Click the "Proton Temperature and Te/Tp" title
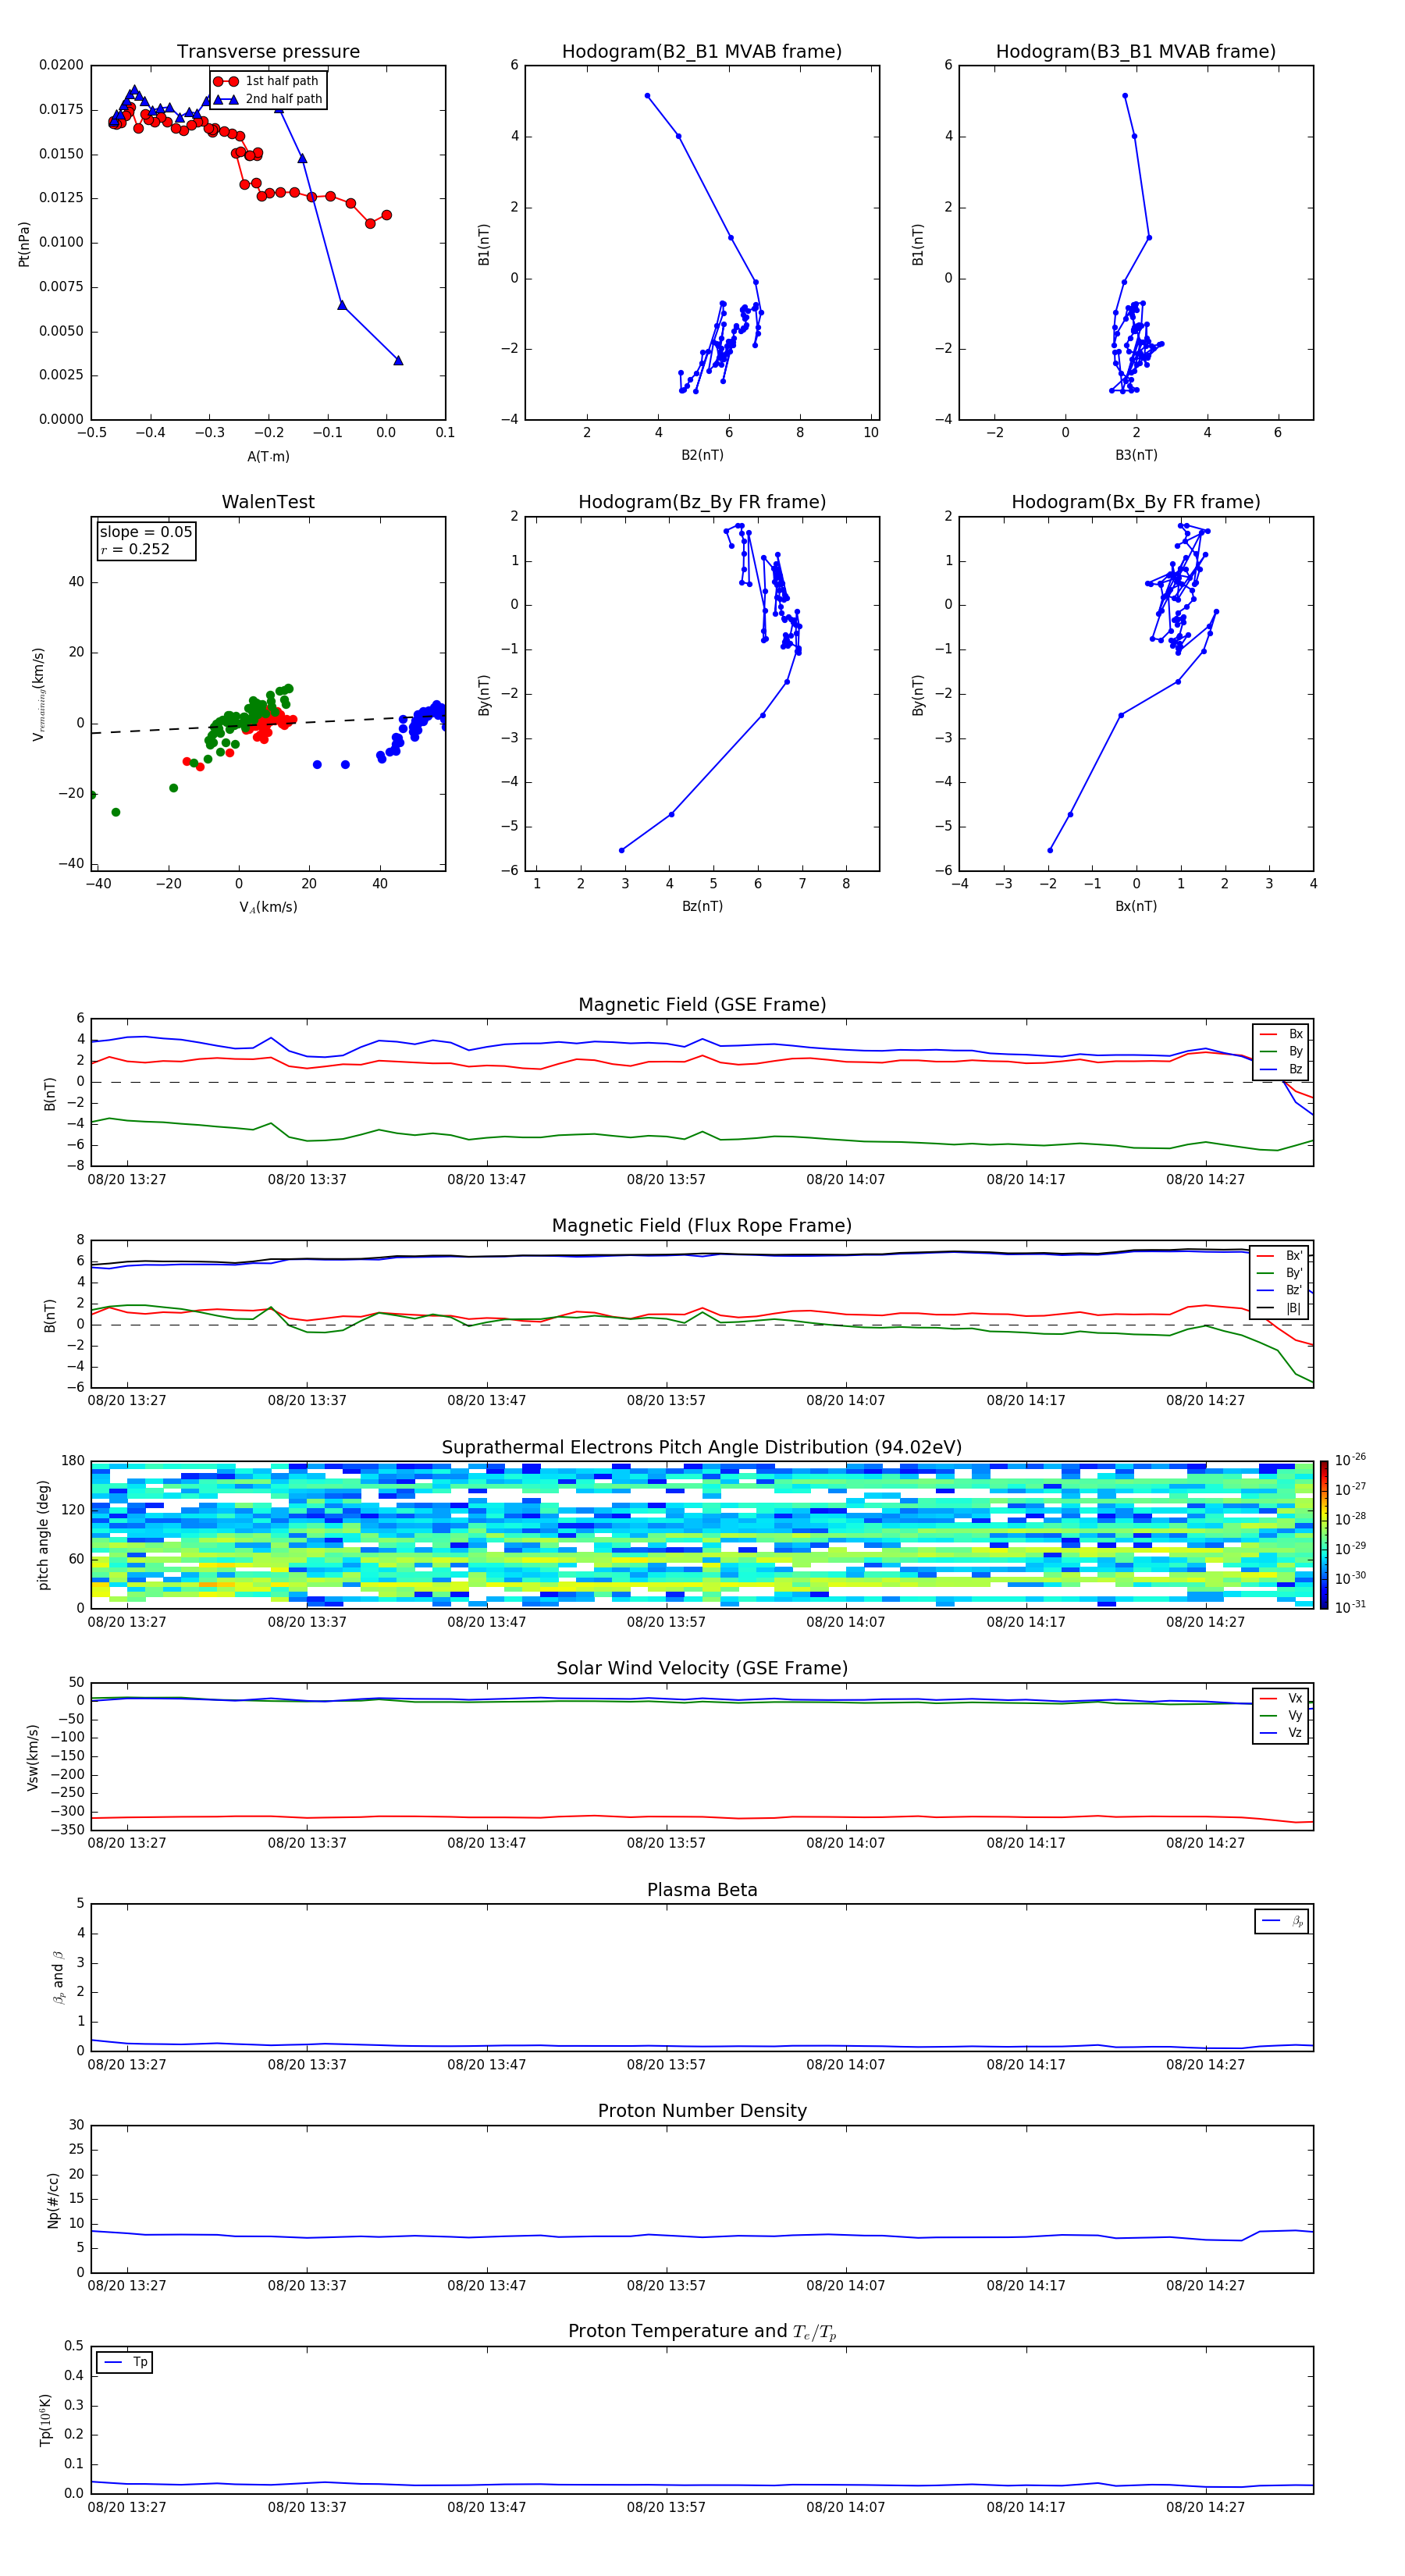The image size is (1405, 2576). 702,2332
